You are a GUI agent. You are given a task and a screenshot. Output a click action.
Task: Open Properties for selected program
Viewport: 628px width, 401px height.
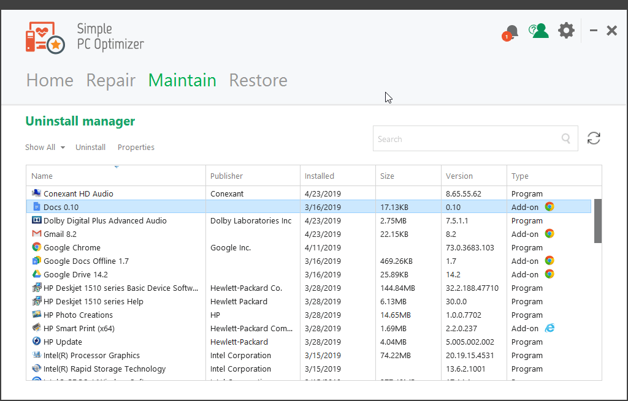click(x=136, y=147)
